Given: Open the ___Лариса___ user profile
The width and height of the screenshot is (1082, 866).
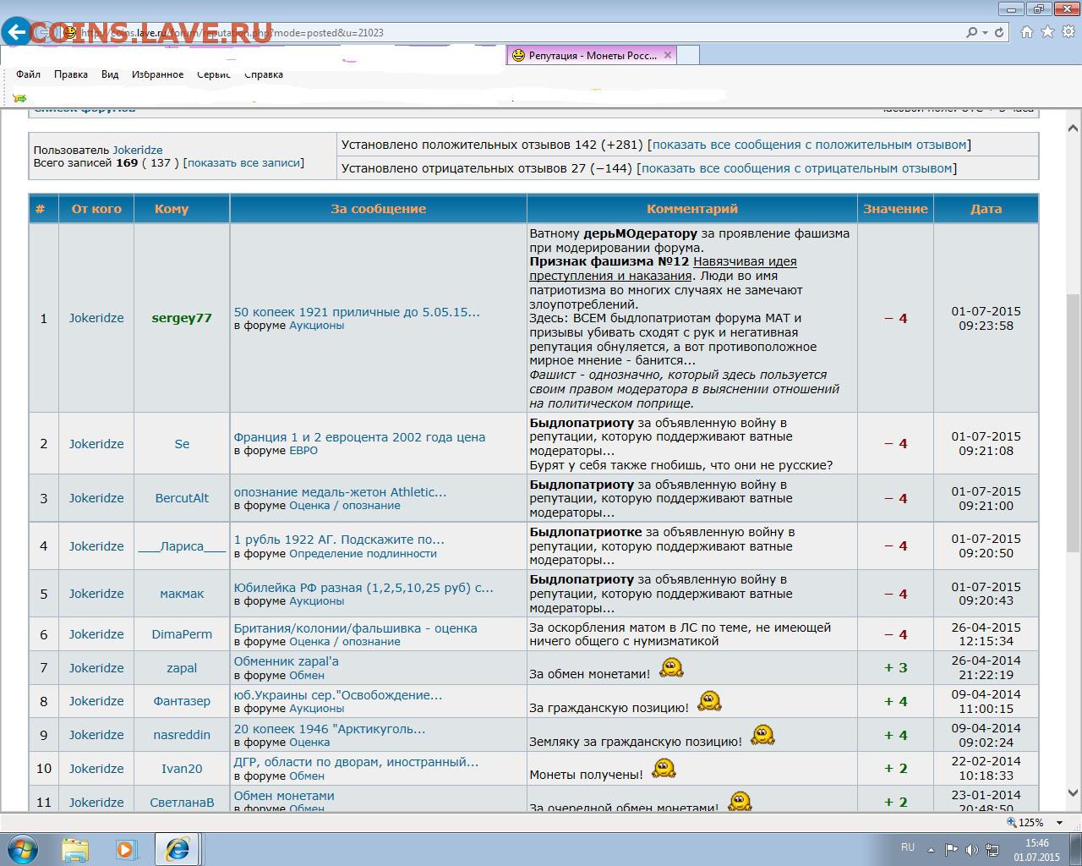Looking at the screenshot, I should point(182,546).
